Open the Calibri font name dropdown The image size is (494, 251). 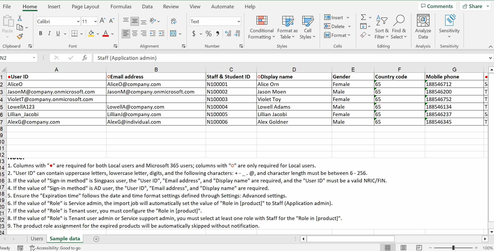click(x=78, y=21)
